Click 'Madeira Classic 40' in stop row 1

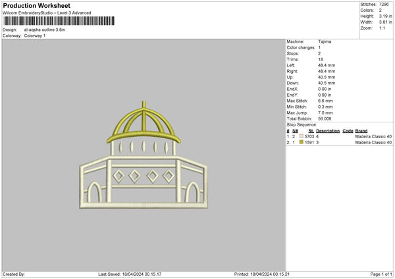[373, 136]
